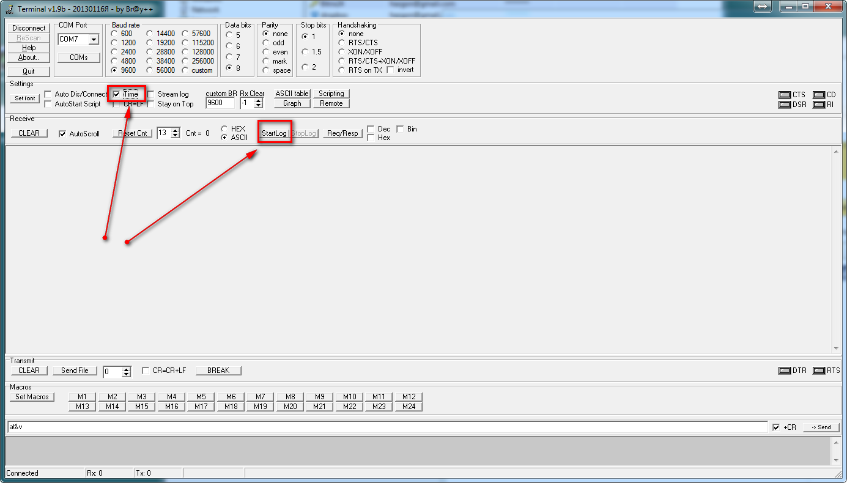Open the COM Port dropdown list
The image size is (847, 483).
[x=94, y=39]
